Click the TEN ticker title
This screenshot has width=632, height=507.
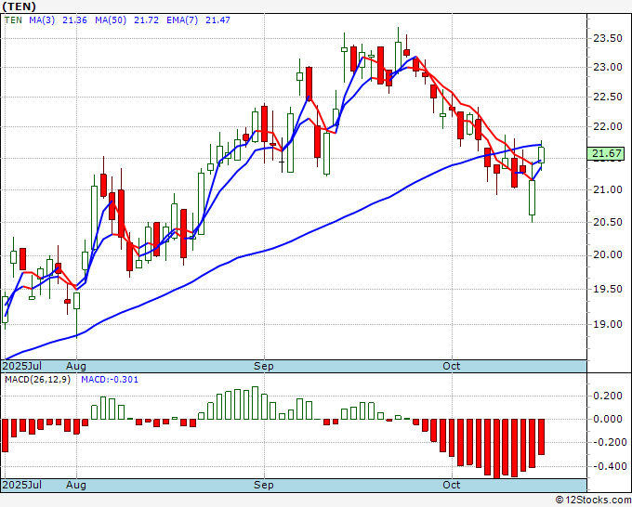coord(19,6)
